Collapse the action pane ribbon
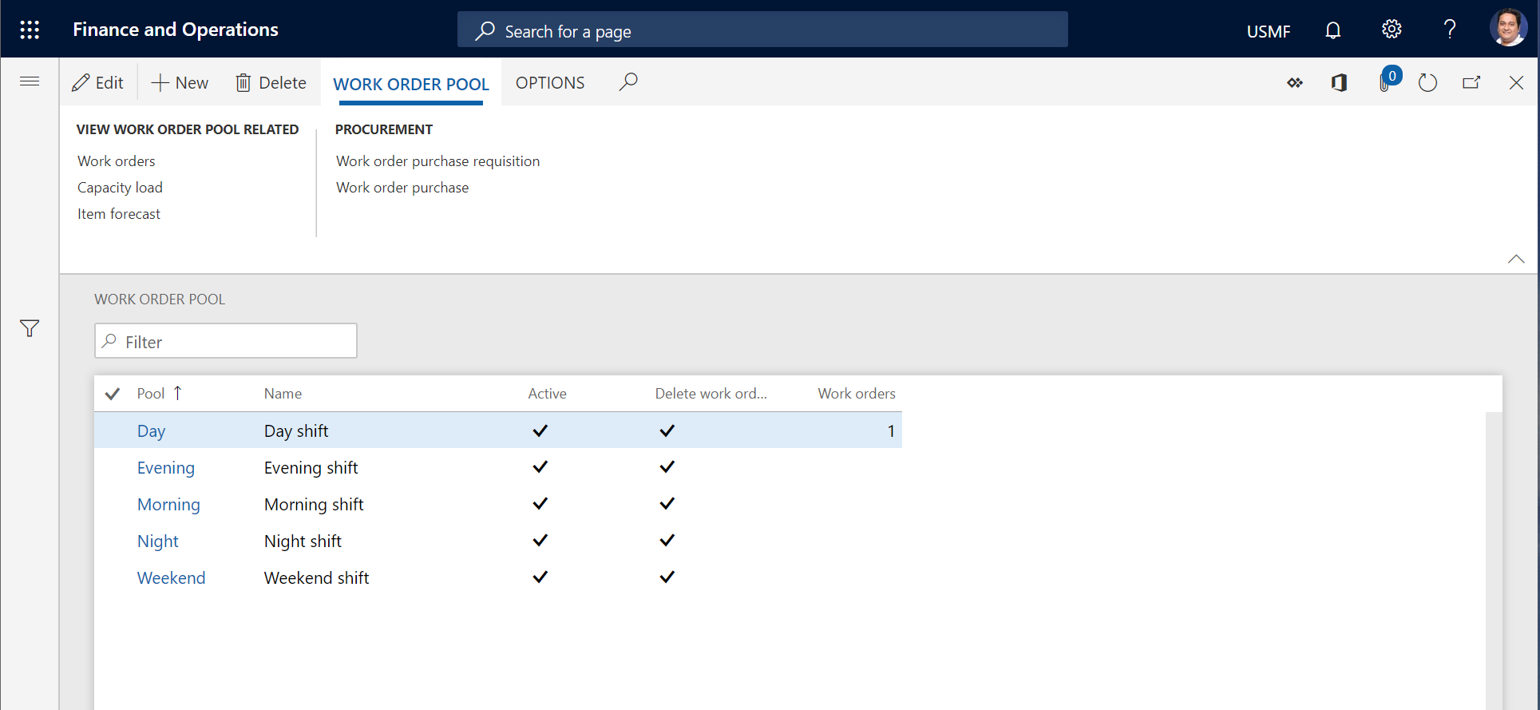The image size is (1540, 710). point(1516,259)
